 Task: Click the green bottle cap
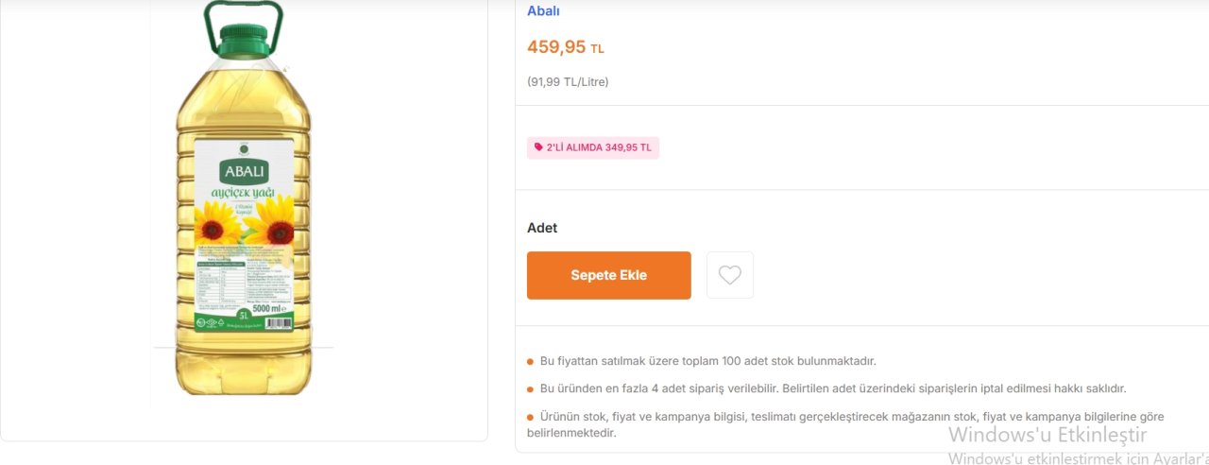point(245,42)
